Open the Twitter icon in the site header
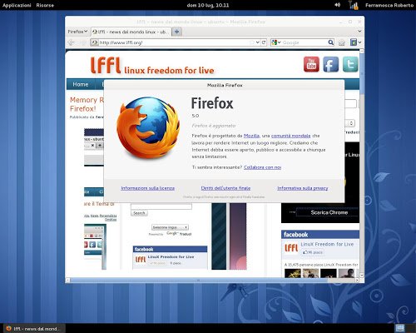The image size is (416, 333). (350, 64)
